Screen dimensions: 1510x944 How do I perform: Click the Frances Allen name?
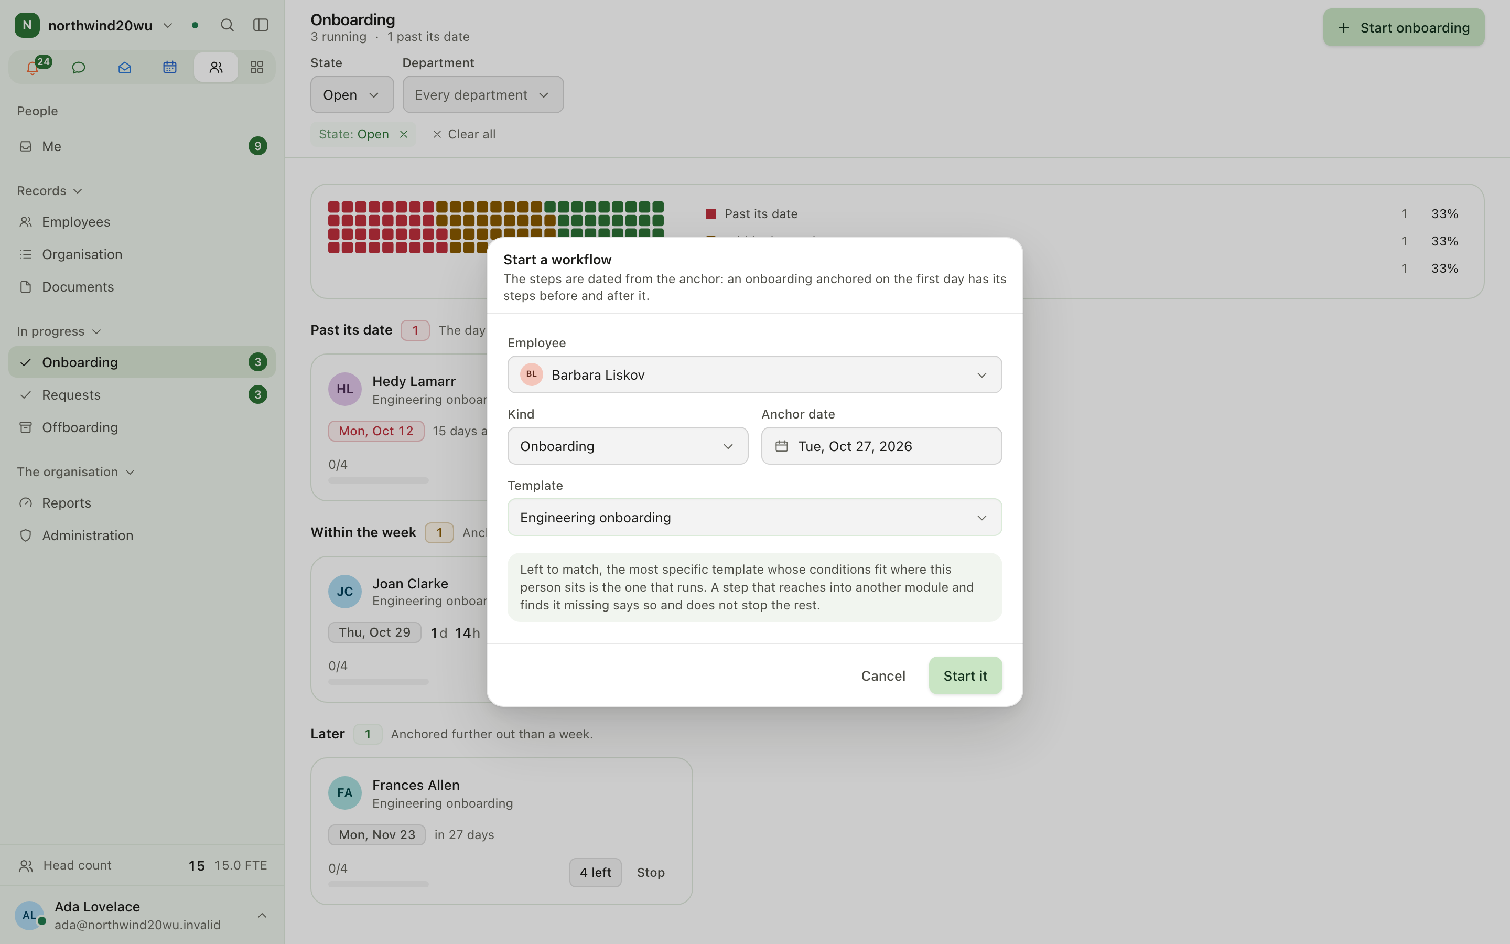click(x=416, y=785)
